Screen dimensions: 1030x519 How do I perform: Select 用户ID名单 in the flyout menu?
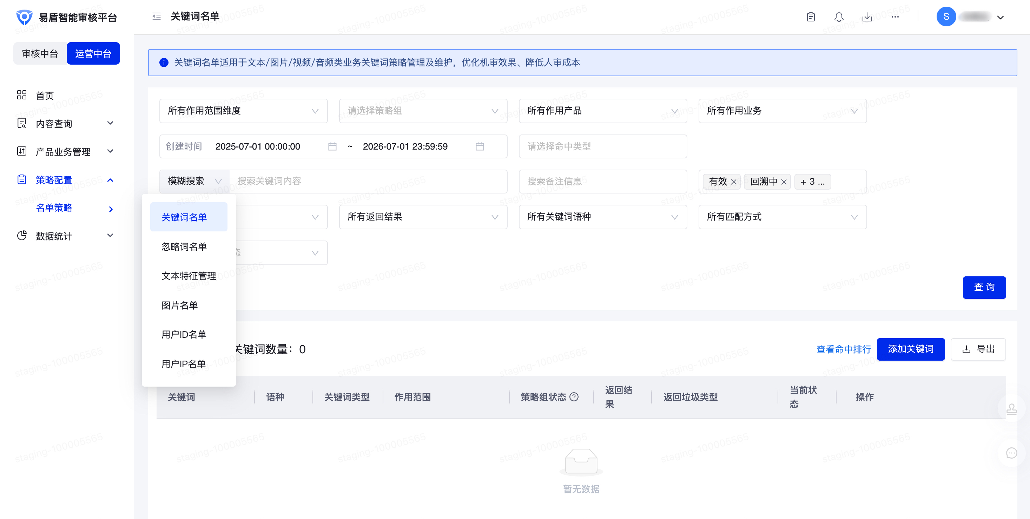pyautogui.click(x=189, y=335)
